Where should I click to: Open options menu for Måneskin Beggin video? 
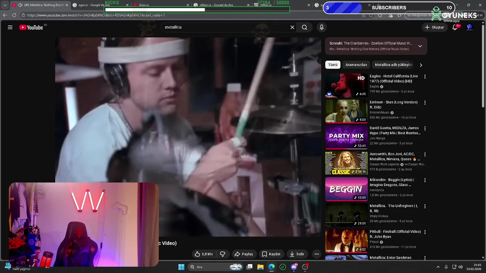425,180
